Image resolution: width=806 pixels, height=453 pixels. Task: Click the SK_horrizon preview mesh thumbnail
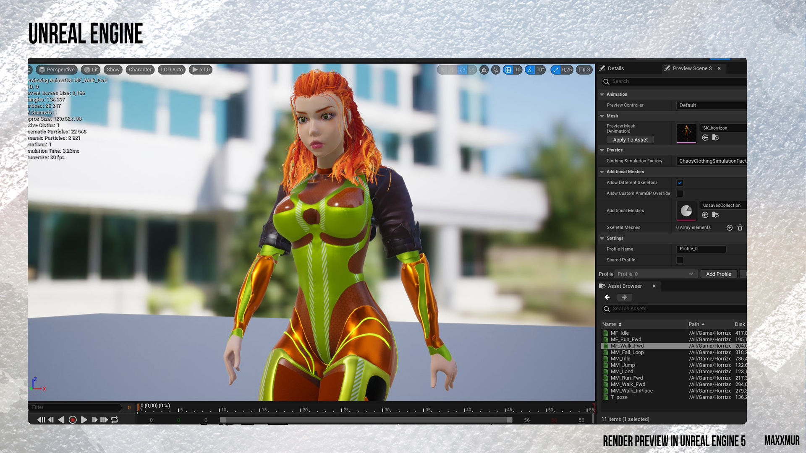click(686, 133)
